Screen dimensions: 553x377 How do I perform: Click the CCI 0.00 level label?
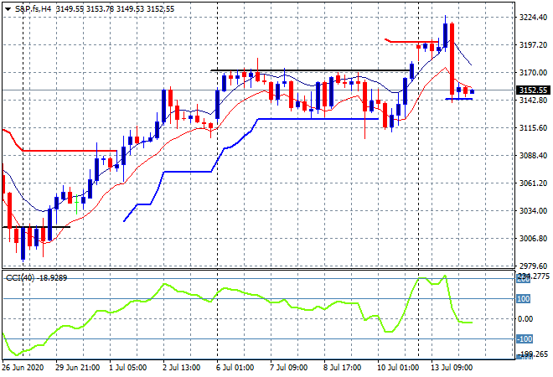click(x=525, y=319)
